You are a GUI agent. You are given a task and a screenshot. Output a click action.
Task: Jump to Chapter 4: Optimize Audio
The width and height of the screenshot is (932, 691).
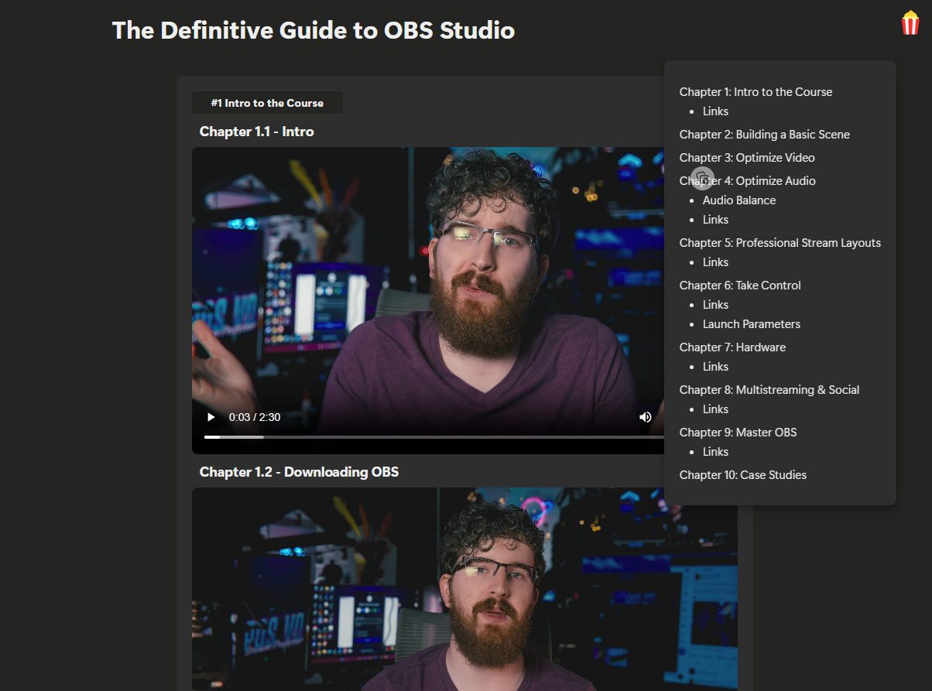click(748, 181)
